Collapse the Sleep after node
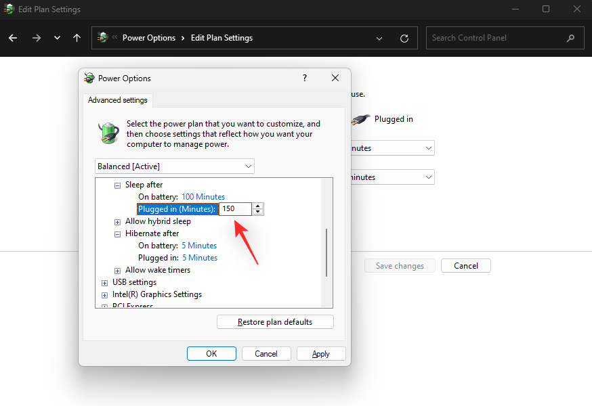Viewport: 592px width, 406px height. [x=117, y=185]
